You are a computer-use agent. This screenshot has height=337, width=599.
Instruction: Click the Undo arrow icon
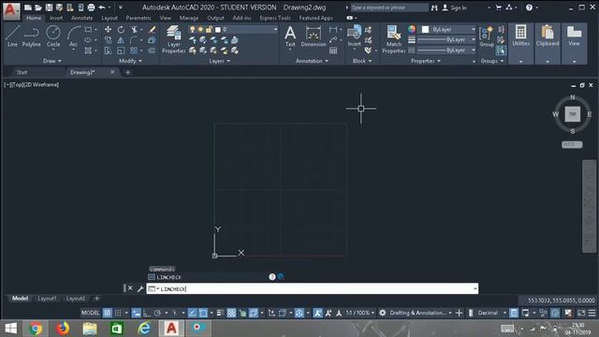(x=102, y=7)
